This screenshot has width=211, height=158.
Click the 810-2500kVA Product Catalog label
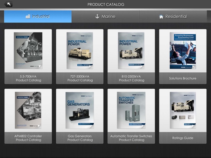(131, 78)
